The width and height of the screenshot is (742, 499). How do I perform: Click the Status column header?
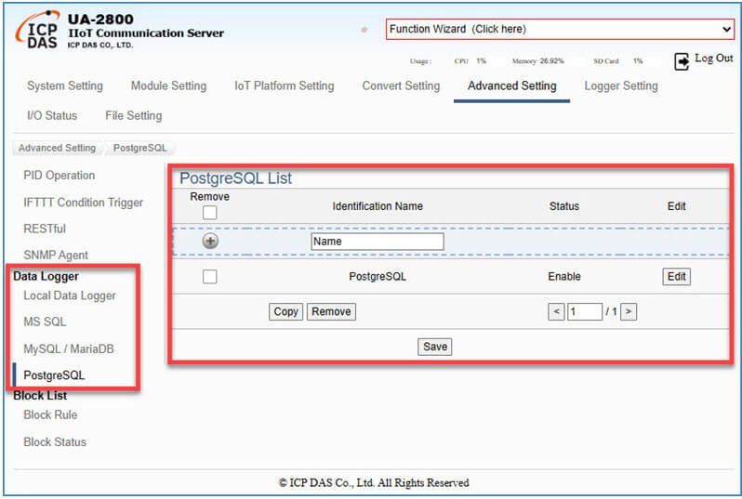pos(564,206)
